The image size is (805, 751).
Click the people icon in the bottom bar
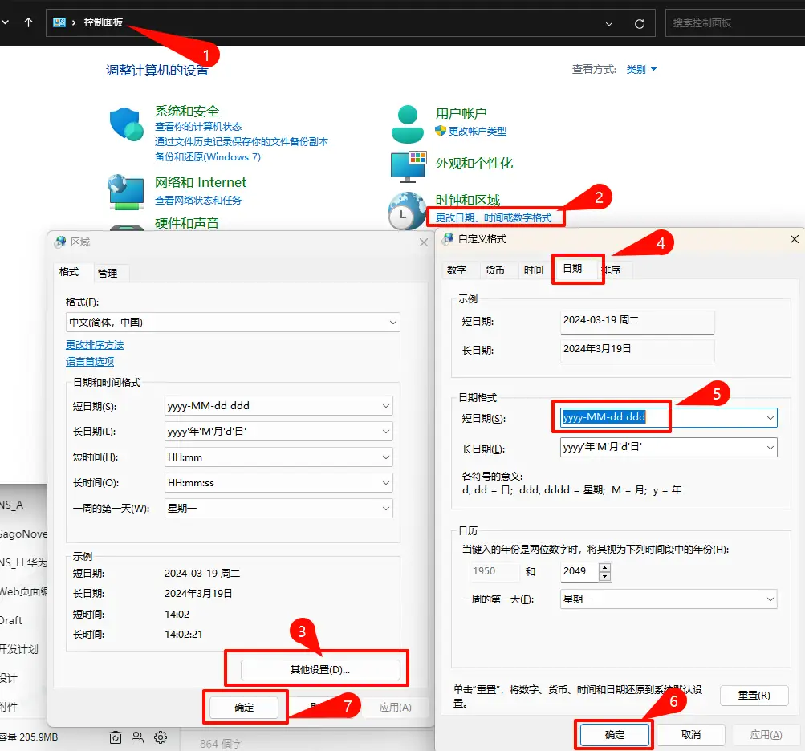pos(137,737)
